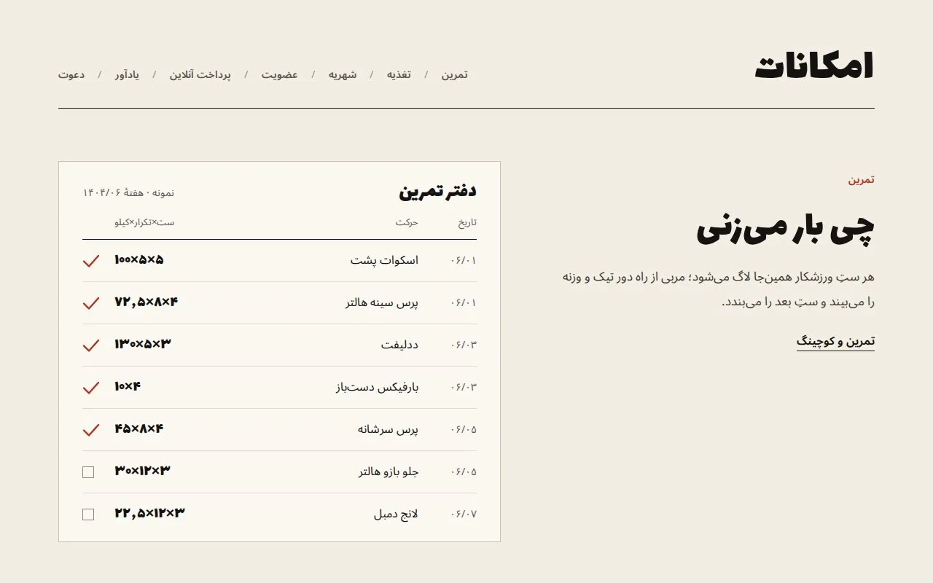Click the ۰۶/۰۷ date cell
The height and width of the screenshot is (583, 933).
click(464, 514)
